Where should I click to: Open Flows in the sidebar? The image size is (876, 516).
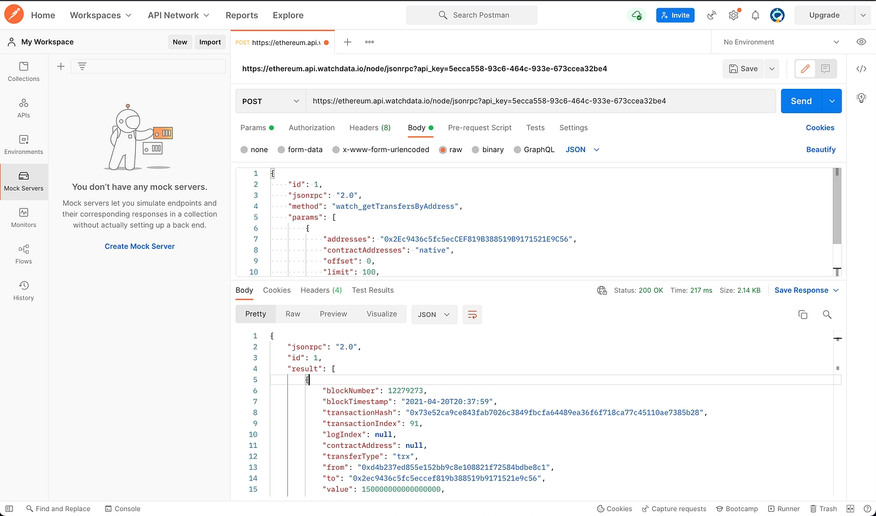pos(24,254)
